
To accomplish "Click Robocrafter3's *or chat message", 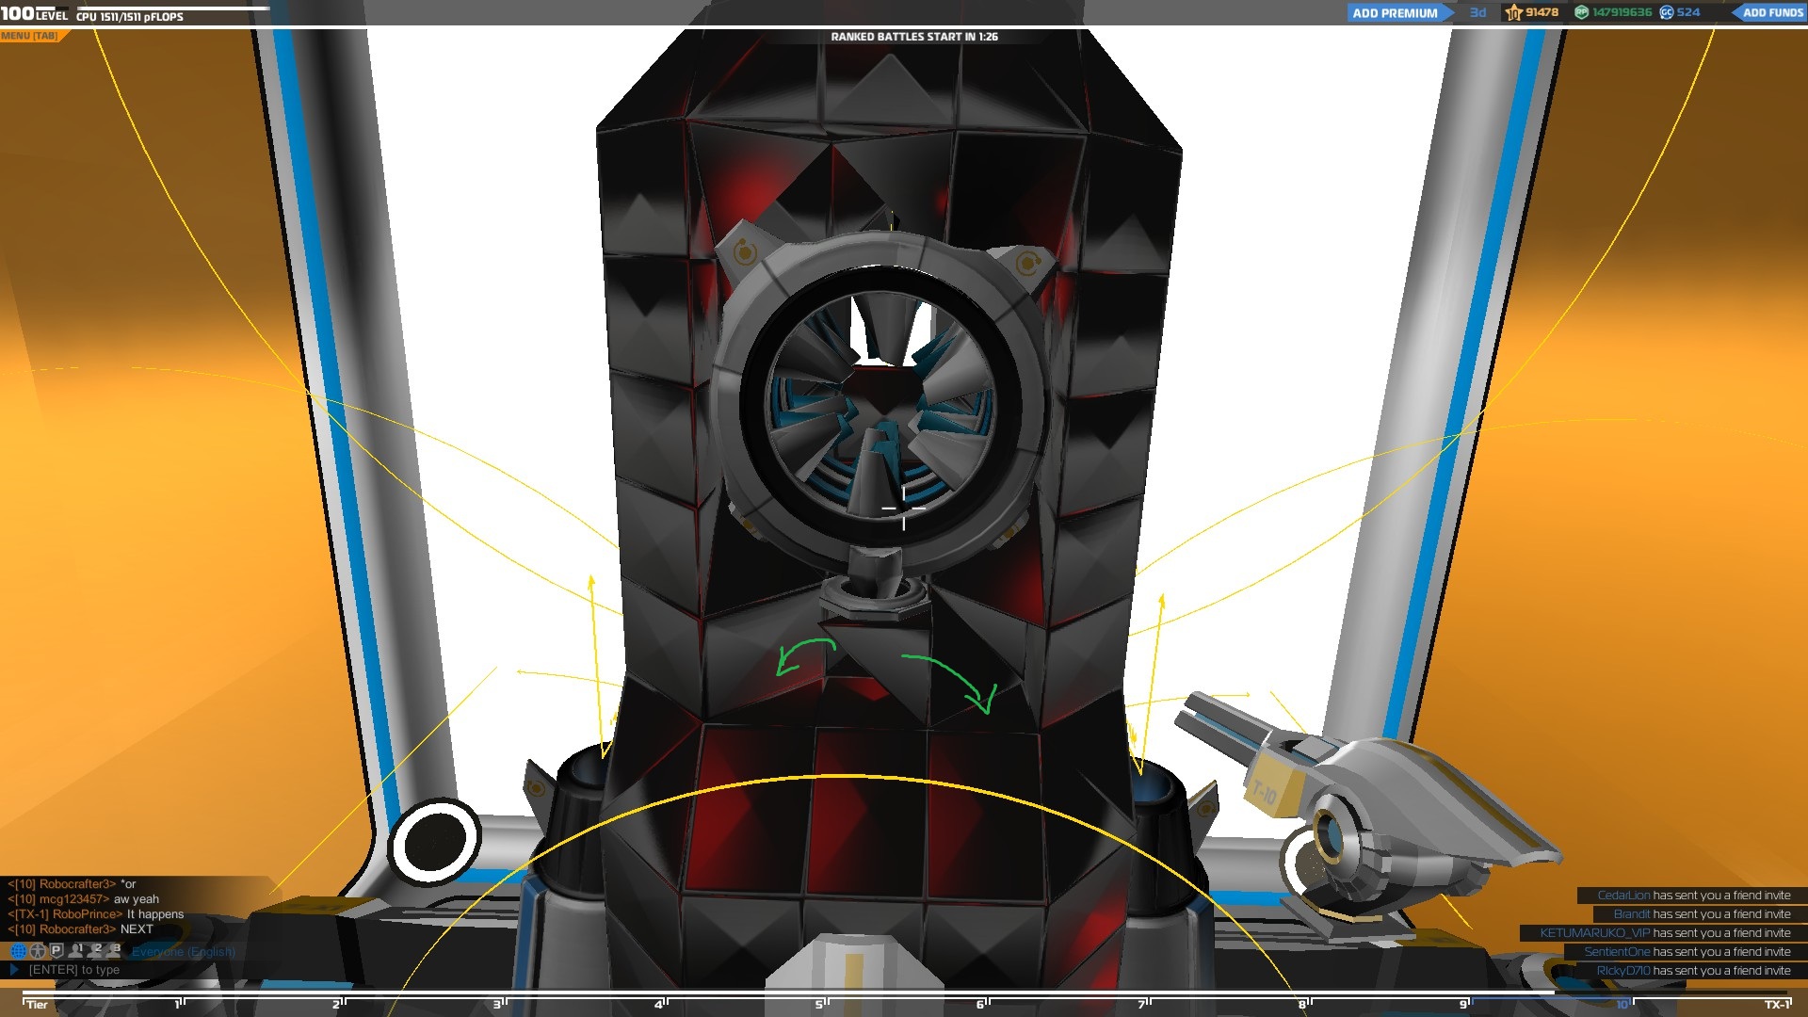I will tap(72, 884).
